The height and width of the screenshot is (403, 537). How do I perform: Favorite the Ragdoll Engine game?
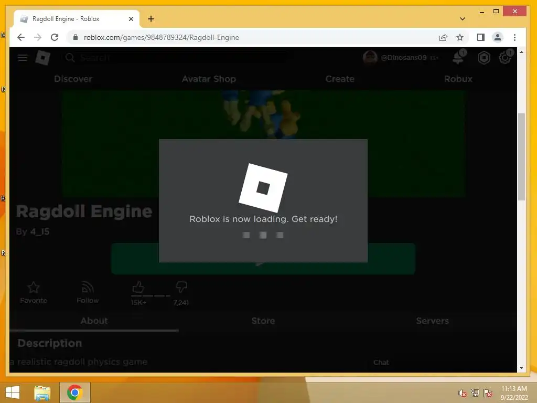(x=34, y=293)
